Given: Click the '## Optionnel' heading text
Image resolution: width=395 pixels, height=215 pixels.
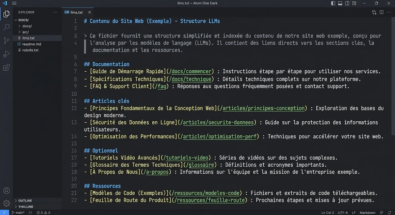Looking at the screenshot, I should (101, 151).
